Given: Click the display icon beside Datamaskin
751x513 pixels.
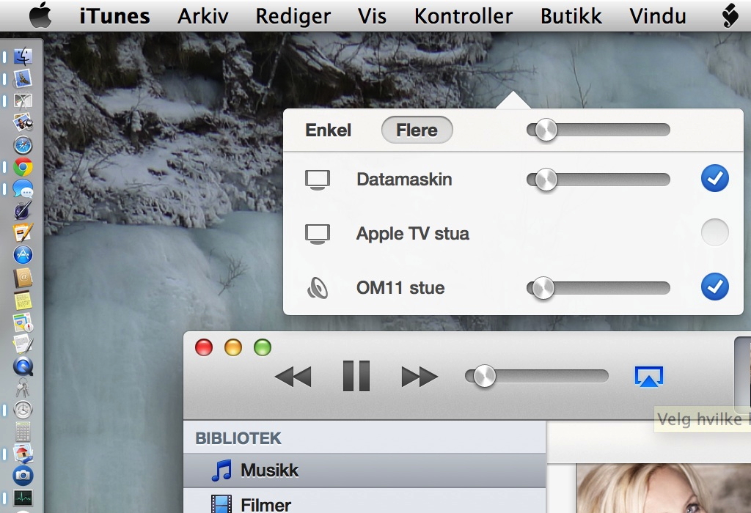Looking at the screenshot, I should point(318,180).
